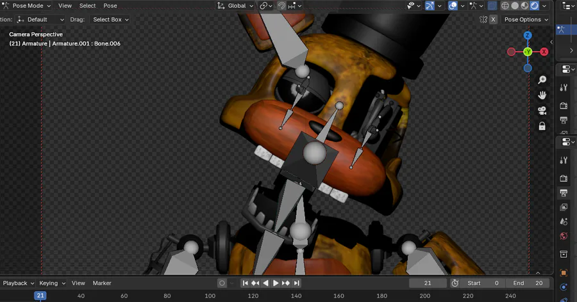Open the Pose menu

[x=110, y=6]
